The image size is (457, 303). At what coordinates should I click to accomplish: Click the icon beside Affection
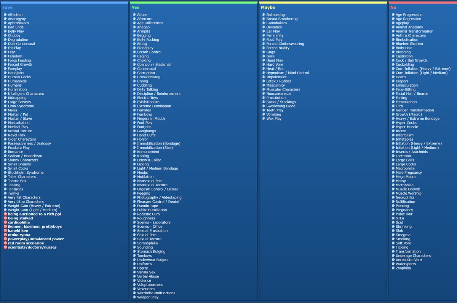tap(5, 15)
